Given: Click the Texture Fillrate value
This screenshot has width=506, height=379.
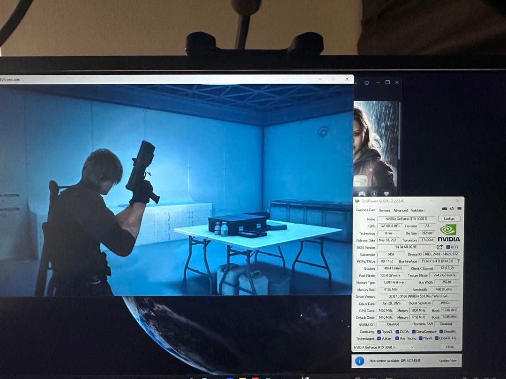Looking at the screenshot, I should [444, 275].
